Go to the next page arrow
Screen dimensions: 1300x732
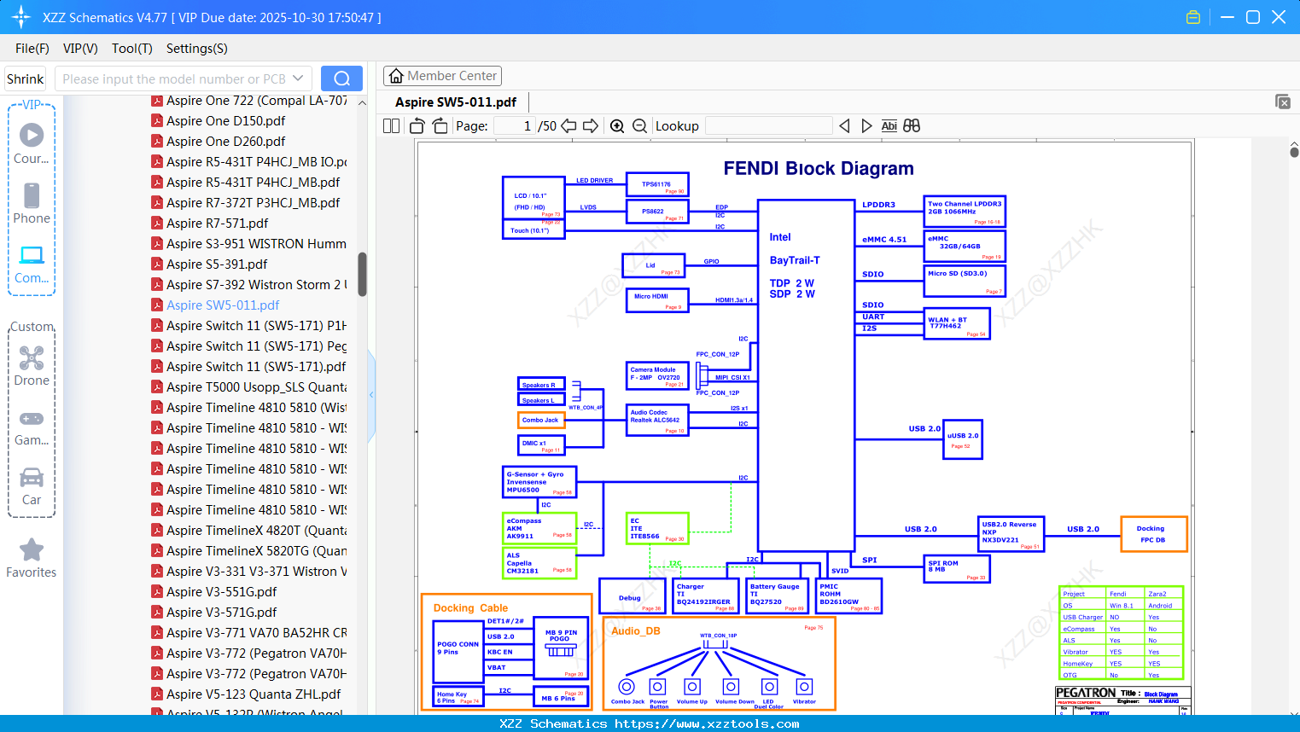[x=591, y=126]
